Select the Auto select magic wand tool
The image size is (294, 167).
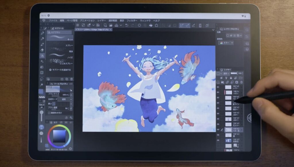[x=42, y=85]
